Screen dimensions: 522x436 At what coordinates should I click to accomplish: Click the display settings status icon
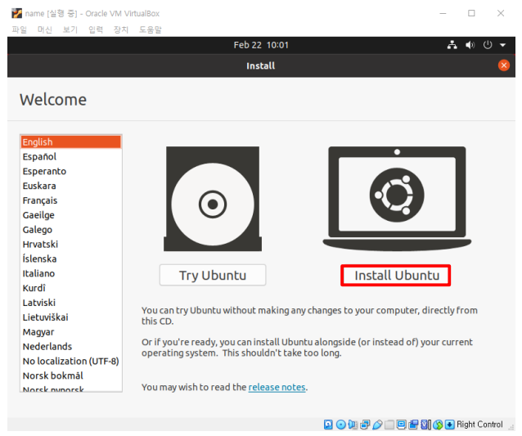402,425
